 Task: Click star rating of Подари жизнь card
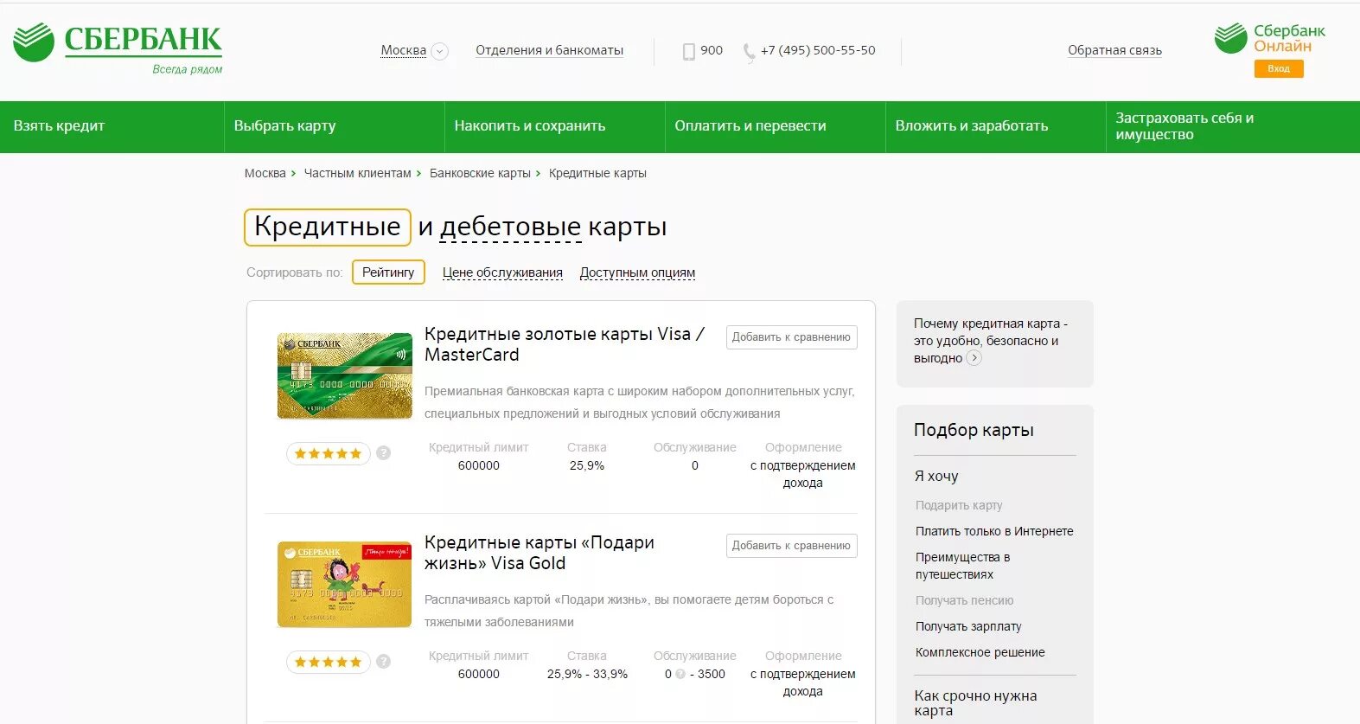(x=328, y=662)
